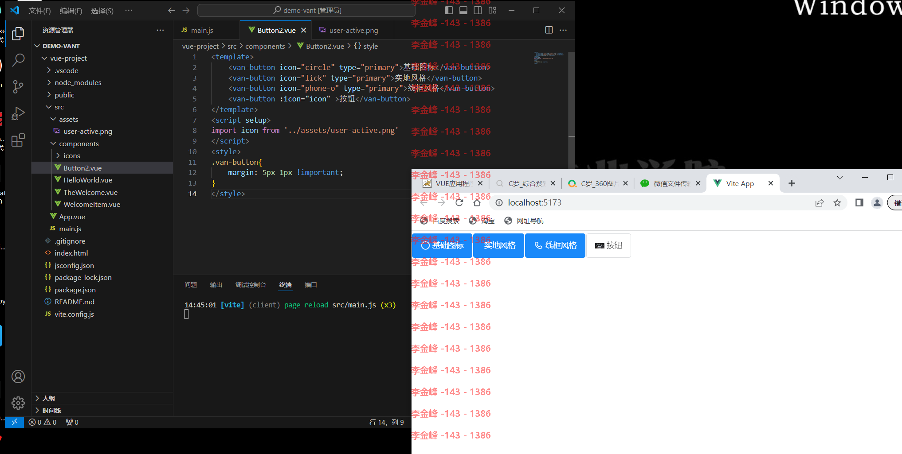Open the Extensions view

pyautogui.click(x=18, y=140)
